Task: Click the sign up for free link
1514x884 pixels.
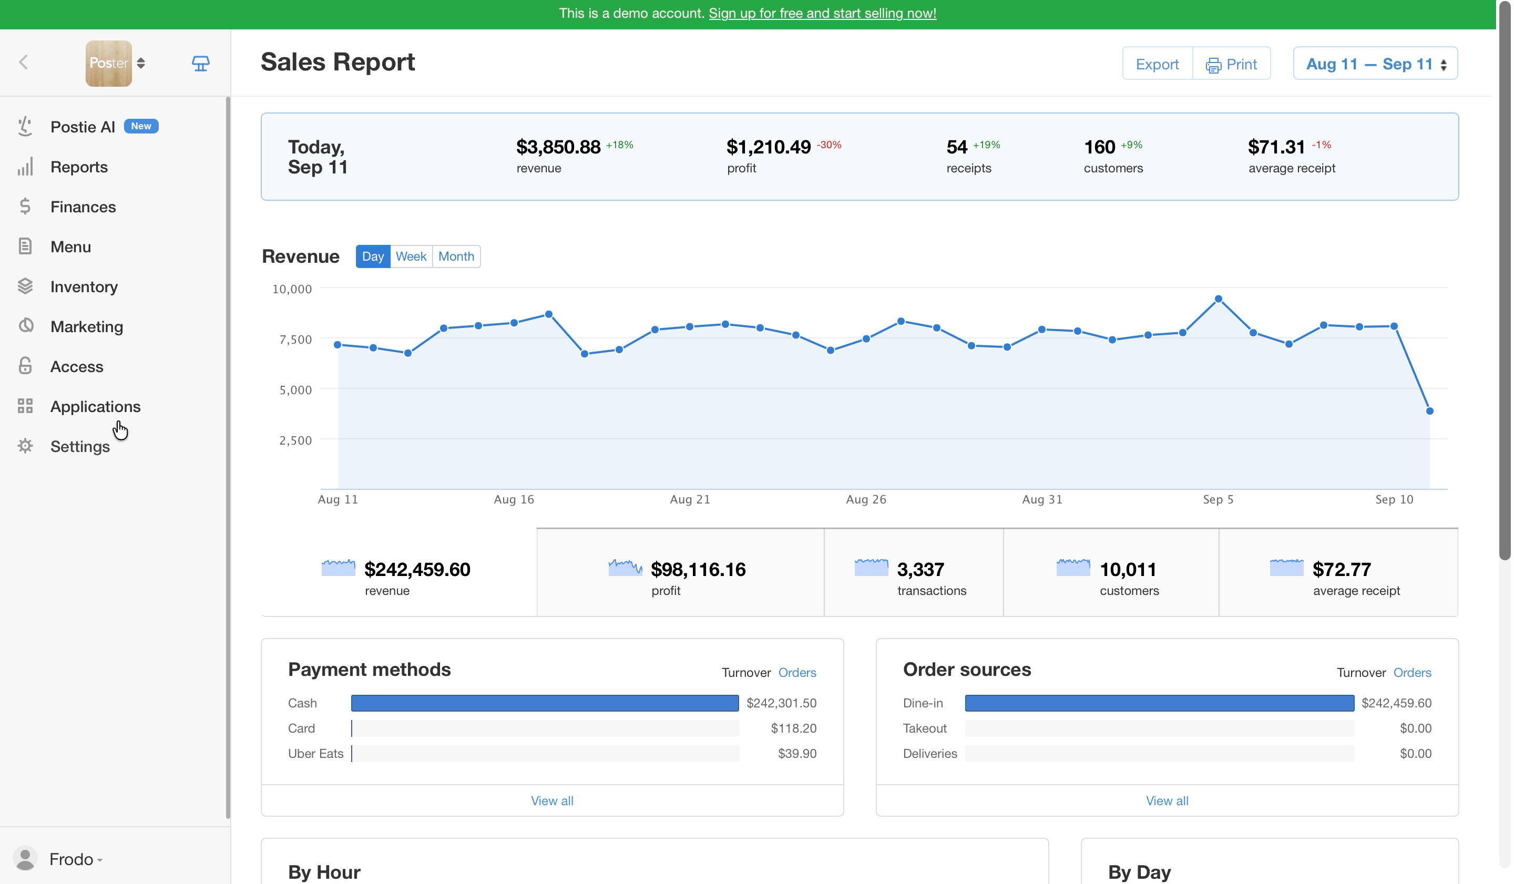Action: pyautogui.click(x=822, y=13)
